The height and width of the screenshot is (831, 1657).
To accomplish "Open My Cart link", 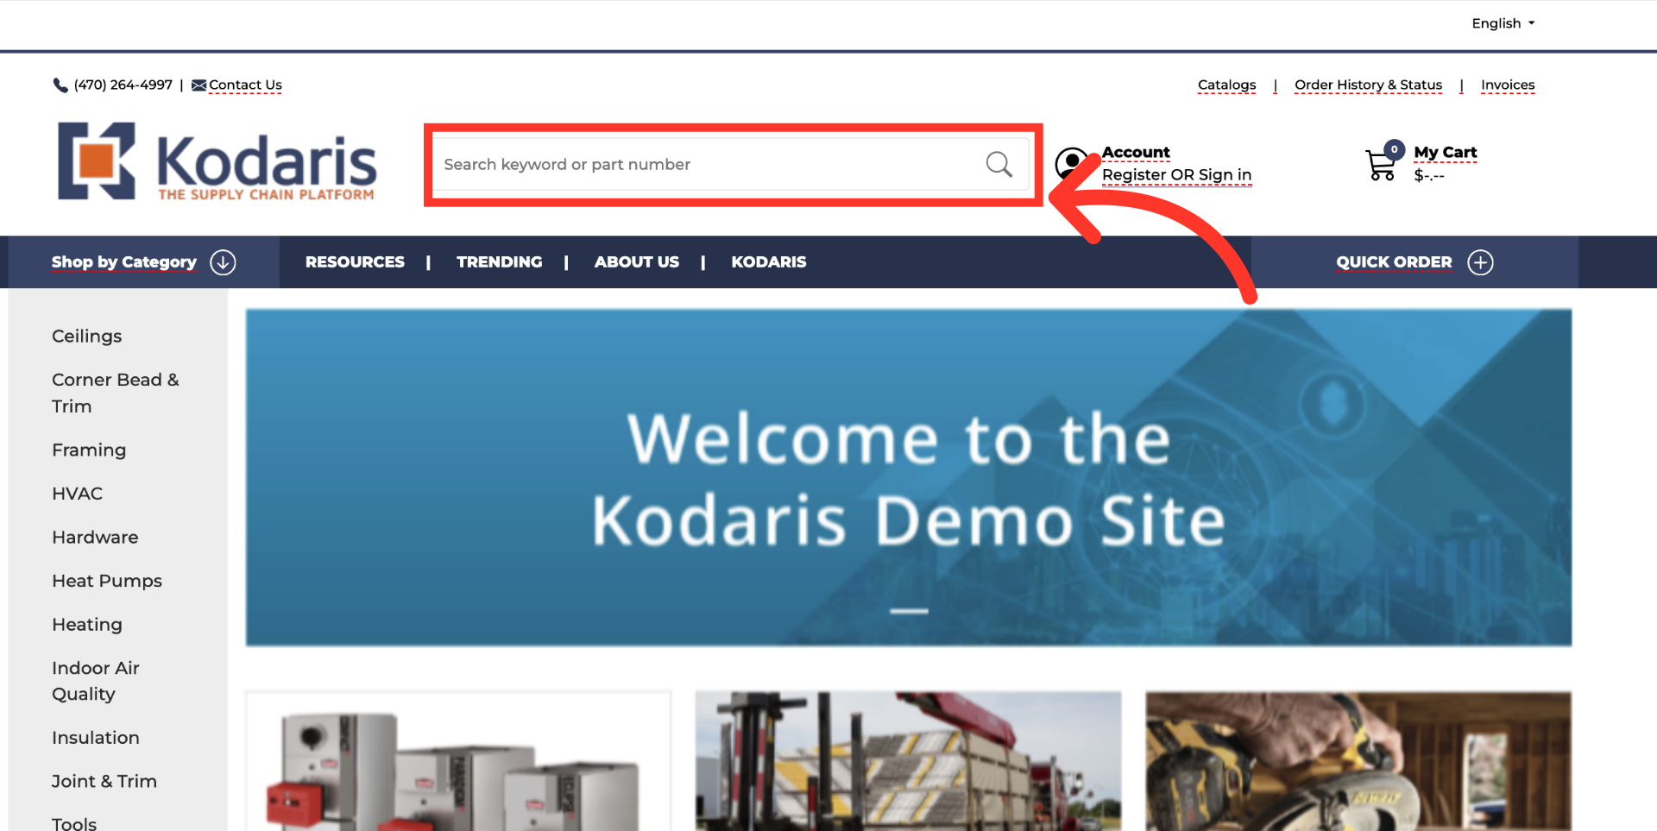I will pos(1445,153).
